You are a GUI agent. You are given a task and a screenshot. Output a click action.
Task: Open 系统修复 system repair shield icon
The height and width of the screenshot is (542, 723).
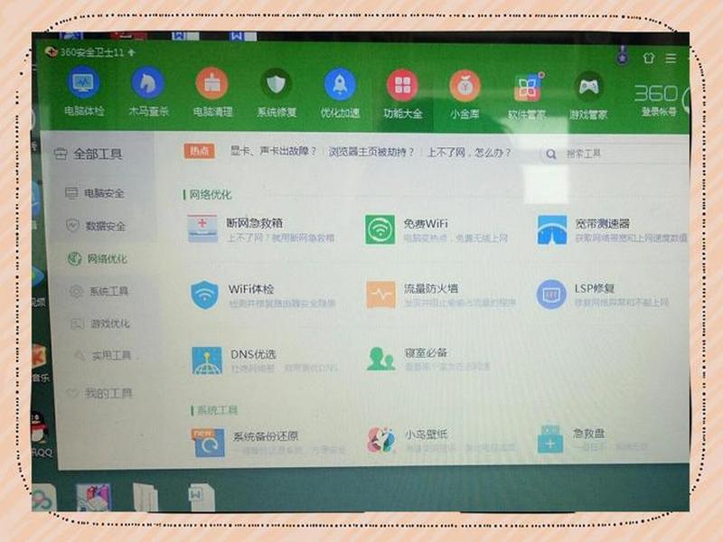click(x=276, y=85)
